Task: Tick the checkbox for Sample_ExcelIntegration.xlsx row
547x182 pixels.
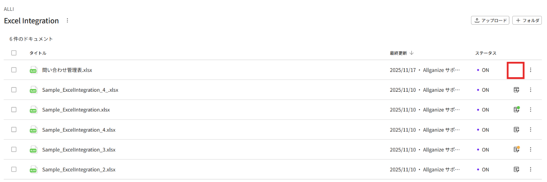Action: pyautogui.click(x=14, y=110)
